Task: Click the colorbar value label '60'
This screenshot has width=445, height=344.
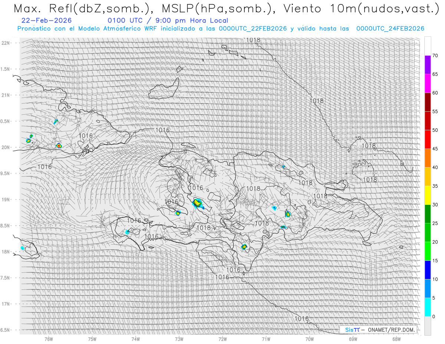Action: point(435,93)
